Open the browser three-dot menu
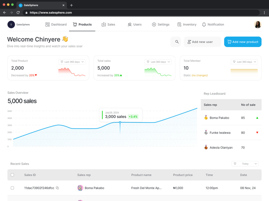The image size is (269, 201). tap(264, 13)
